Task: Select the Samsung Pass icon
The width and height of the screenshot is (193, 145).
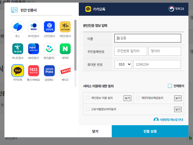Action: coord(49,71)
